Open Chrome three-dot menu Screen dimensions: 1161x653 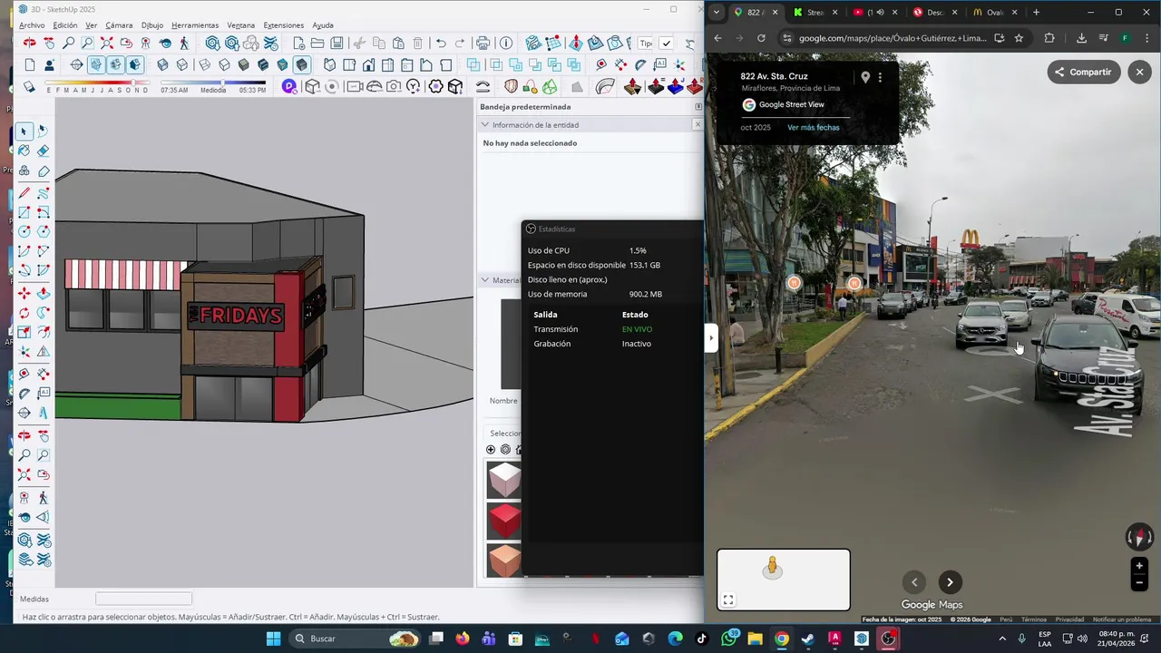1146,38
